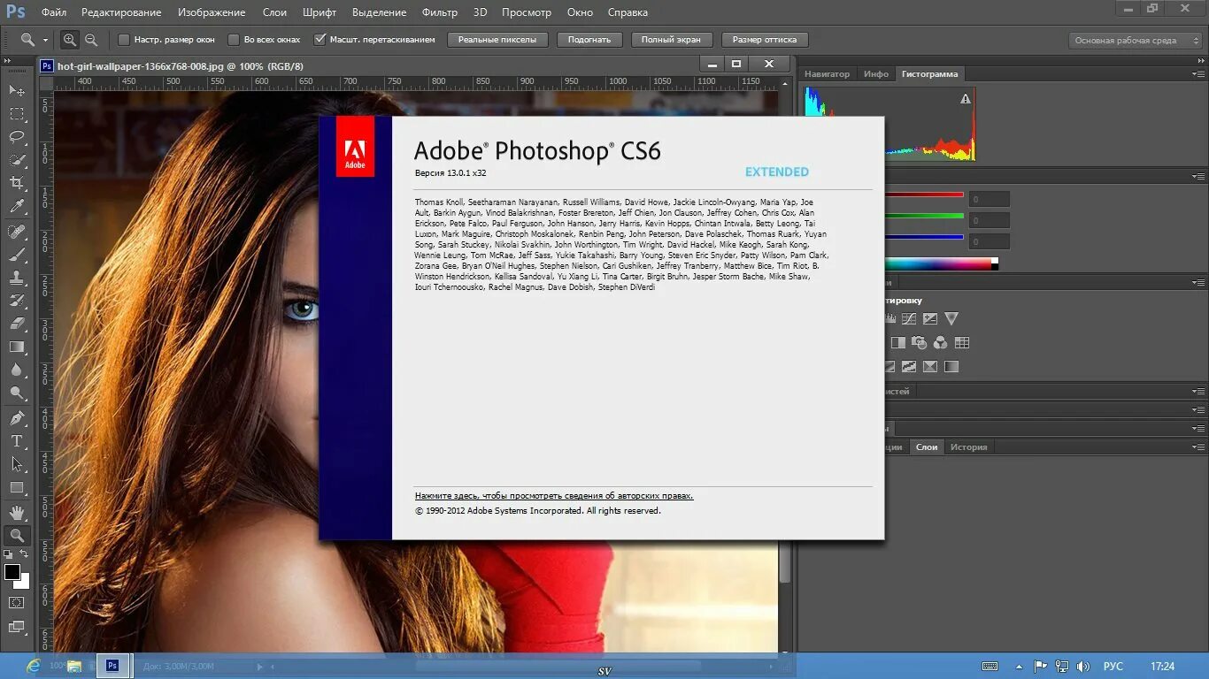Image resolution: width=1209 pixels, height=679 pixels.
Task: Click the foreground color swatch
Action: [12, 571]
